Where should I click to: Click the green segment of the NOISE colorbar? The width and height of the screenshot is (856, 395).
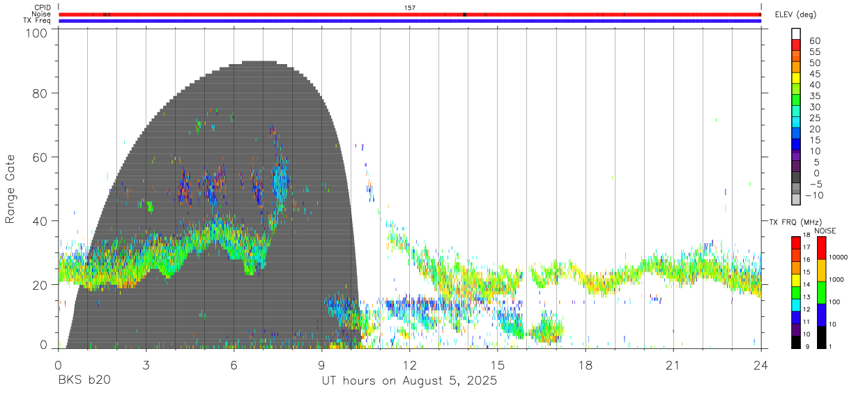point(822,292)
